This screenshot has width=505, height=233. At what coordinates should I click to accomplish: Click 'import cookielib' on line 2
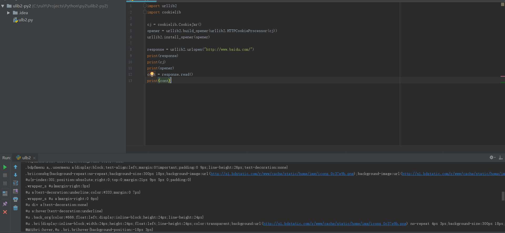click(164, 12)
